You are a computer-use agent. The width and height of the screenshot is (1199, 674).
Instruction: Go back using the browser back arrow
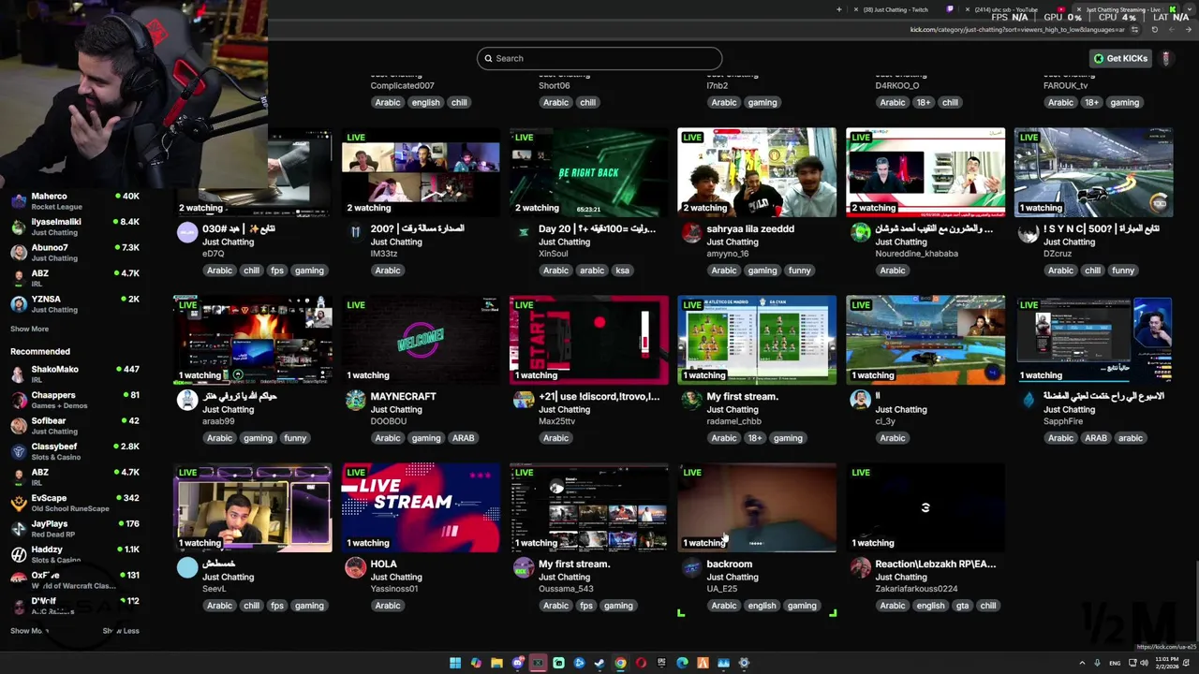pos(1188,29)
